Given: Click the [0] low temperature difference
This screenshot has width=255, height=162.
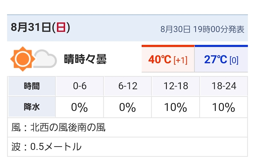Looking at the screenshot, I should (x=234, y=60).
